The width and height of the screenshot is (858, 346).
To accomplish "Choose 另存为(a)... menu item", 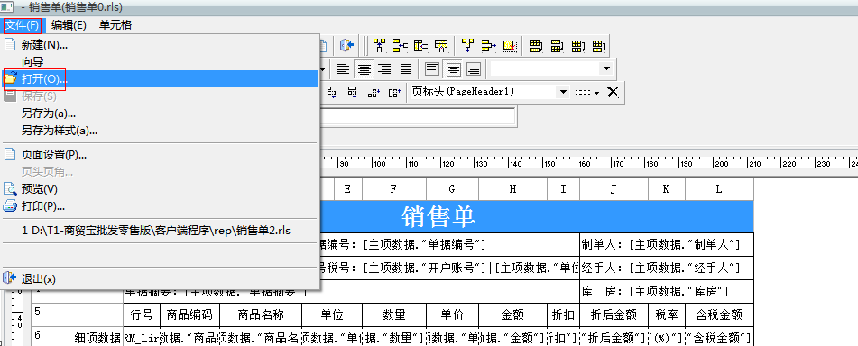I will [x=161, y=114].
